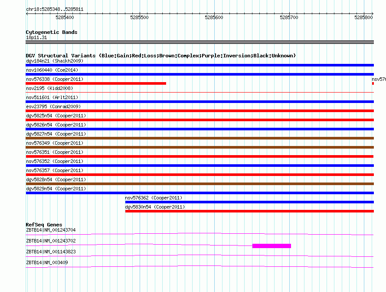Screen dimensions: 386x292
Task: Click the esv23795 (Conrad2009) label
Action: pos(53,106)
